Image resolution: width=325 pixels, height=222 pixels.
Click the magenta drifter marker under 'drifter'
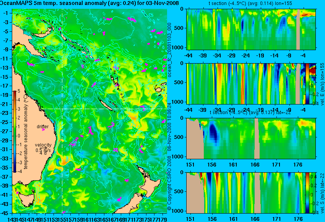click(43, 130)
